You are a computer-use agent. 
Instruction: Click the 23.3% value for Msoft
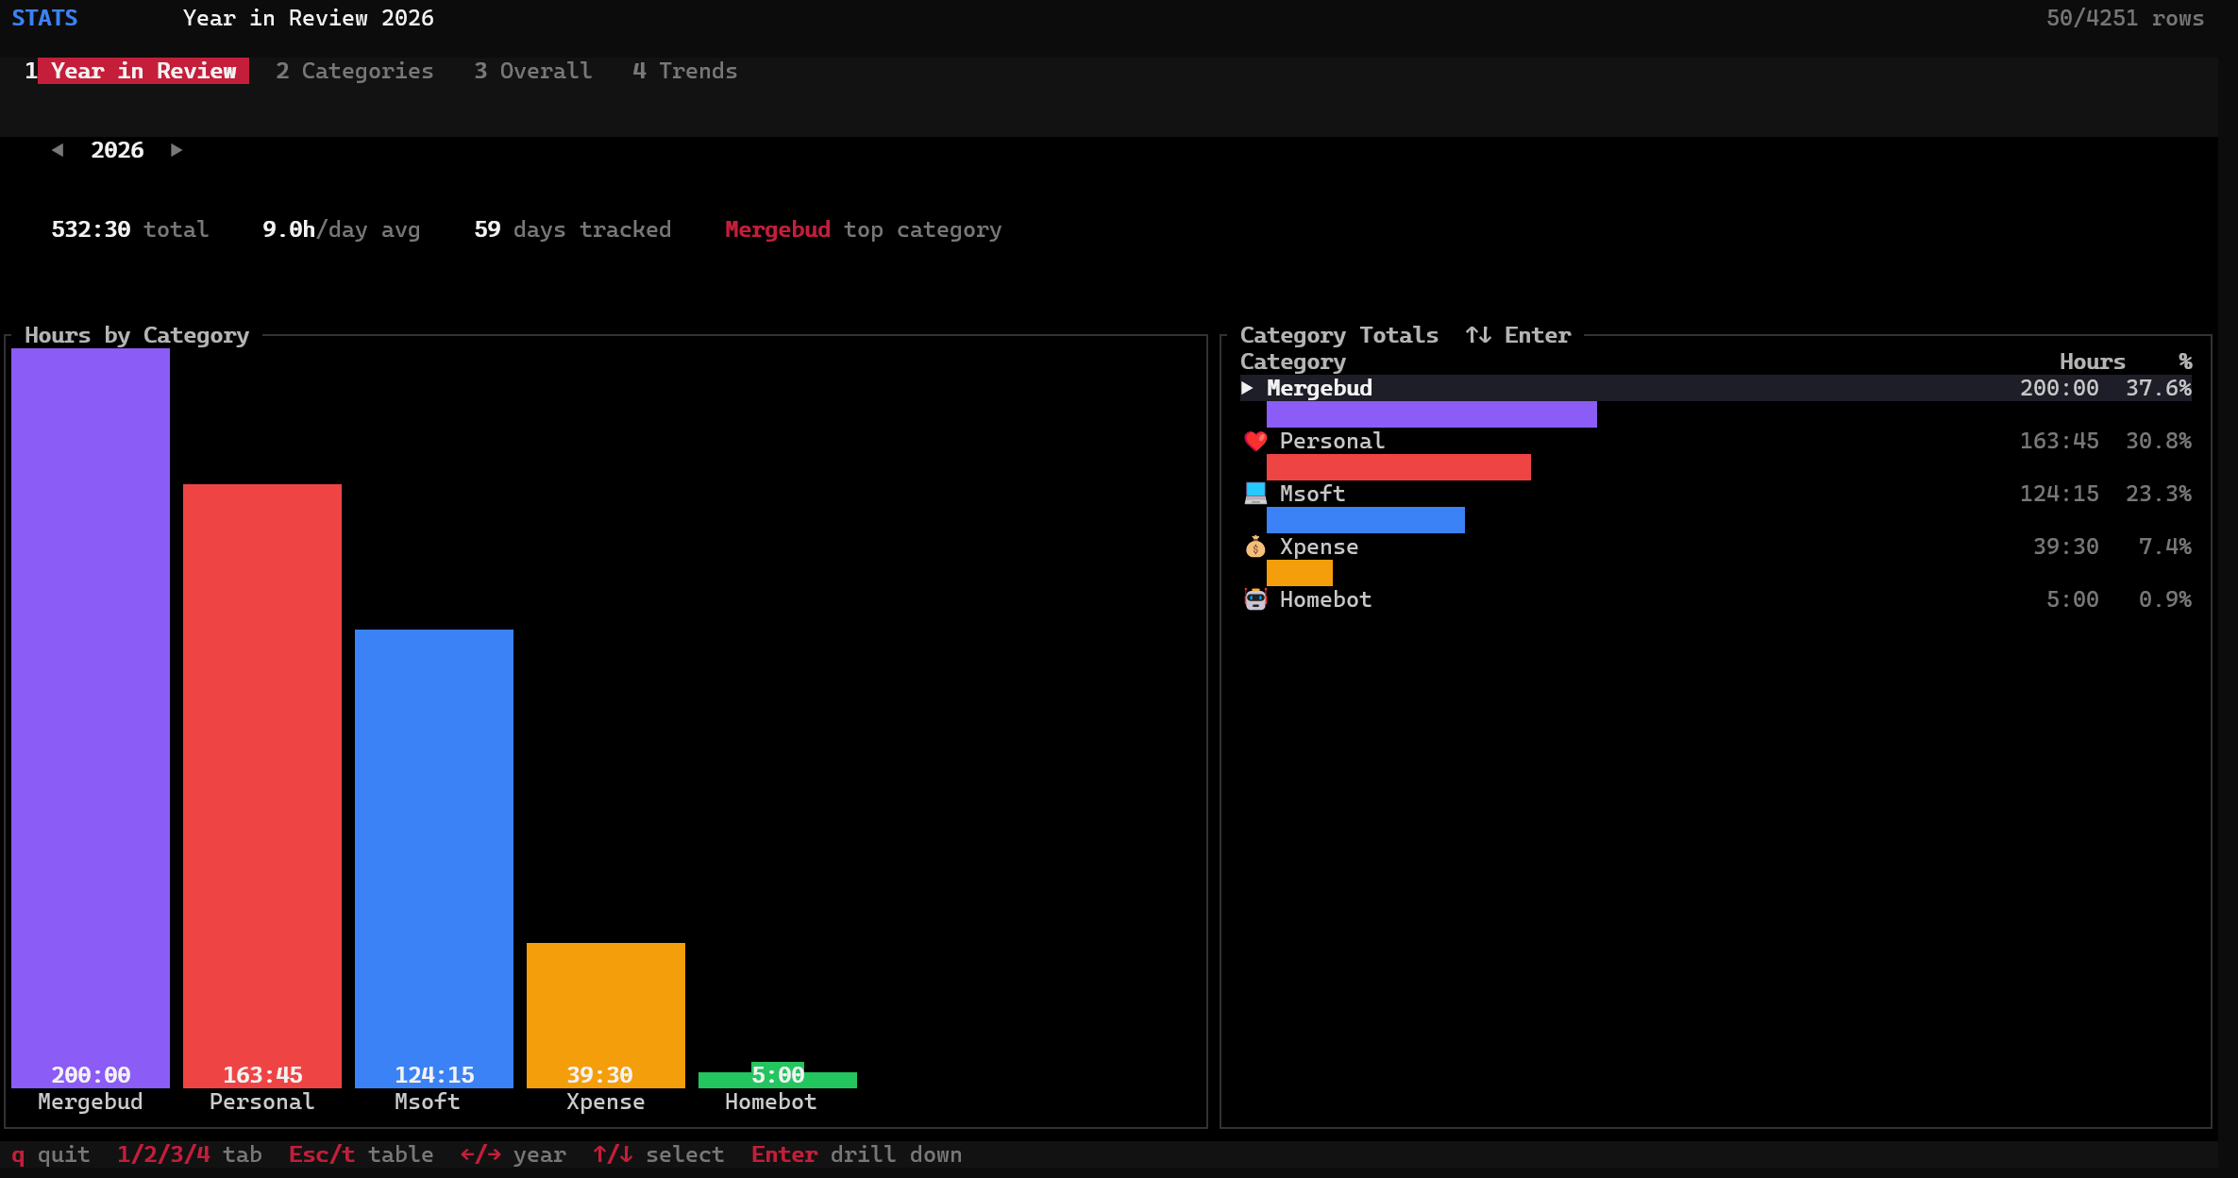[2159, 494]
